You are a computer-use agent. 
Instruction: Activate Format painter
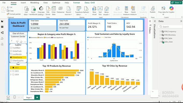tap(14, 14)
